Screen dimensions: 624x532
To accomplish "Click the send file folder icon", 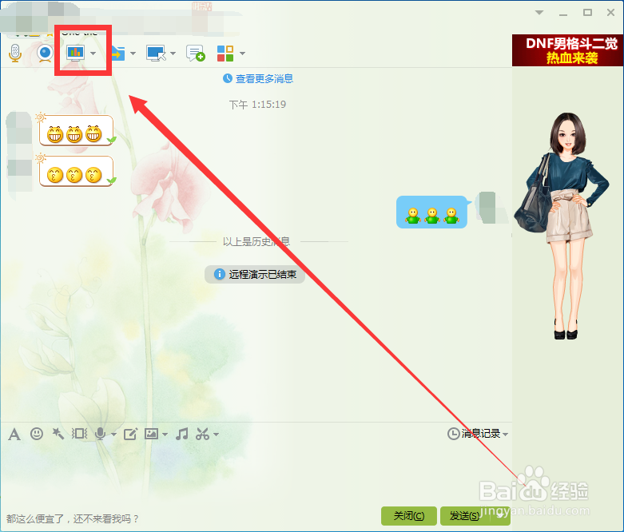I will click(117, 53).
